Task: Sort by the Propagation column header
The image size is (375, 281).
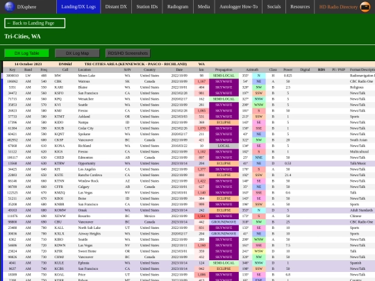Action: (x=224, y=69)
